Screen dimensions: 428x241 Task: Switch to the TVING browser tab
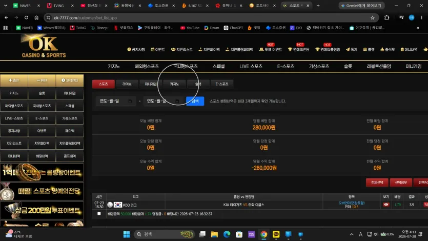coord(60,6)
